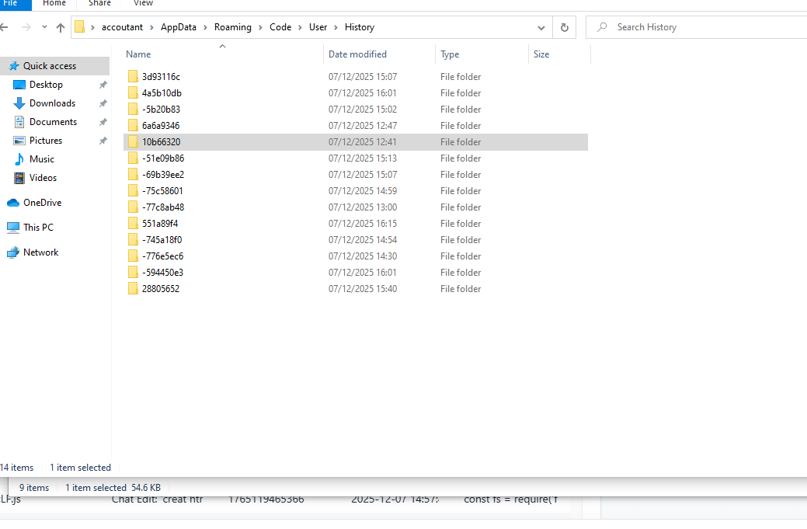
Task: Click the Up directory arrow icon
Action: (61, 27)
